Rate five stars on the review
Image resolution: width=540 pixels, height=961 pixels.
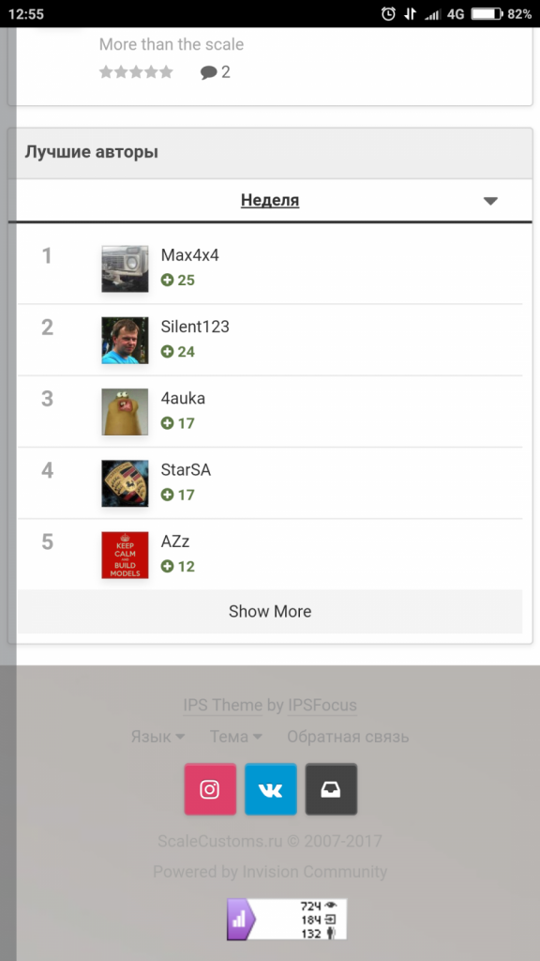[166, 71]
